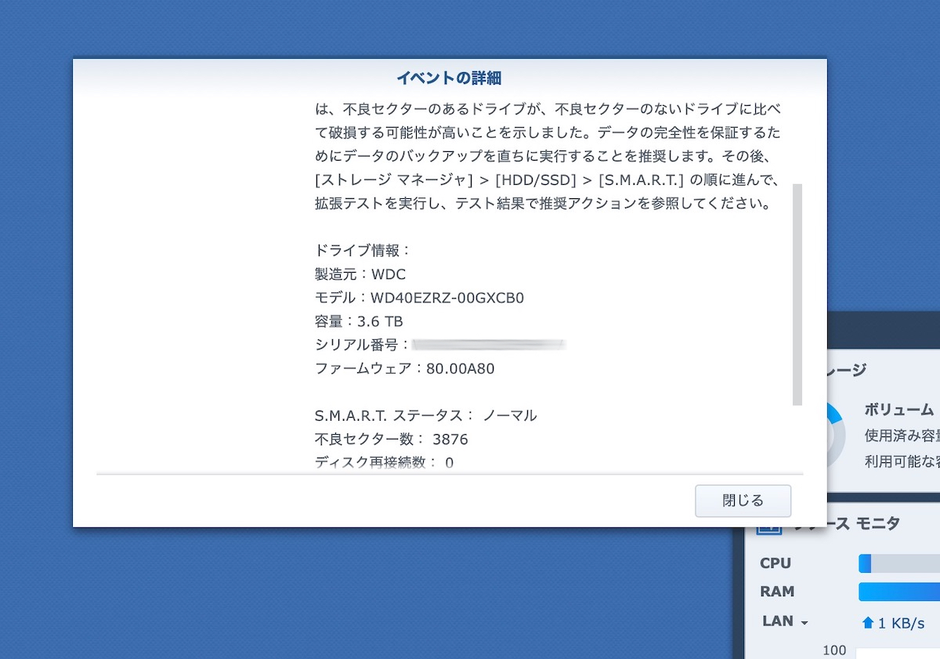
Task: Open the LAN dropdown arrow
Action: [x=804, y=622]
